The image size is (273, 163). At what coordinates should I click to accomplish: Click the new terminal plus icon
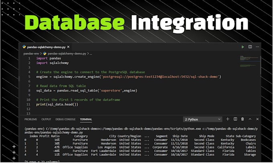click(x=228, y=119)
